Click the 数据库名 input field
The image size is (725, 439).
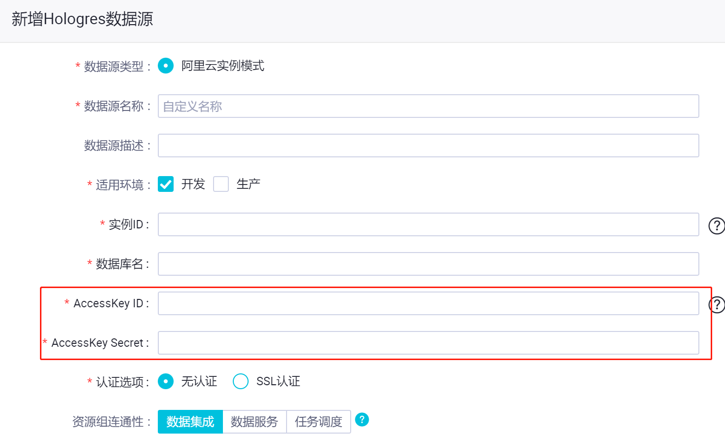[x=428, y=264]
